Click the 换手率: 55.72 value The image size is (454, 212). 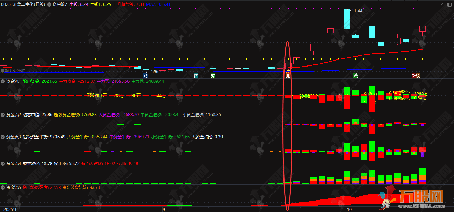click(67, 163)
